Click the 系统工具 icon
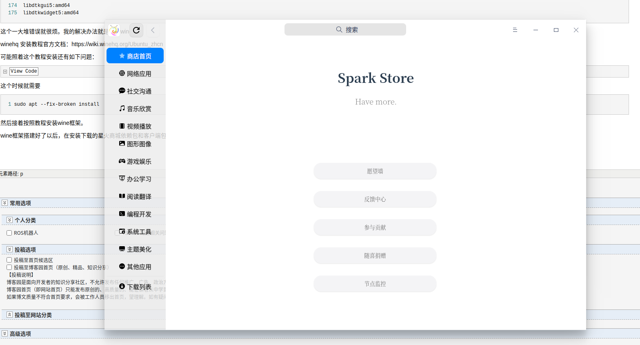 (x=122, y=231)
